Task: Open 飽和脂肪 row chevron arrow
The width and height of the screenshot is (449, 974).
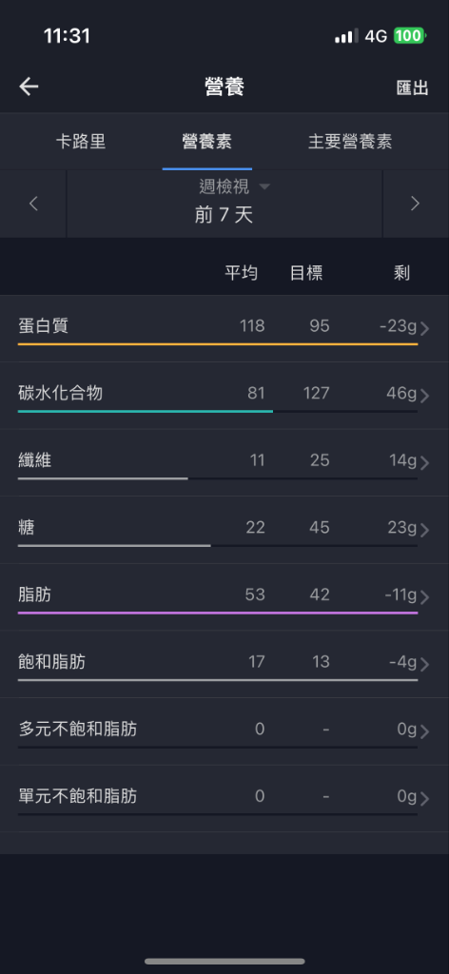Action: [x=425, y=664]
